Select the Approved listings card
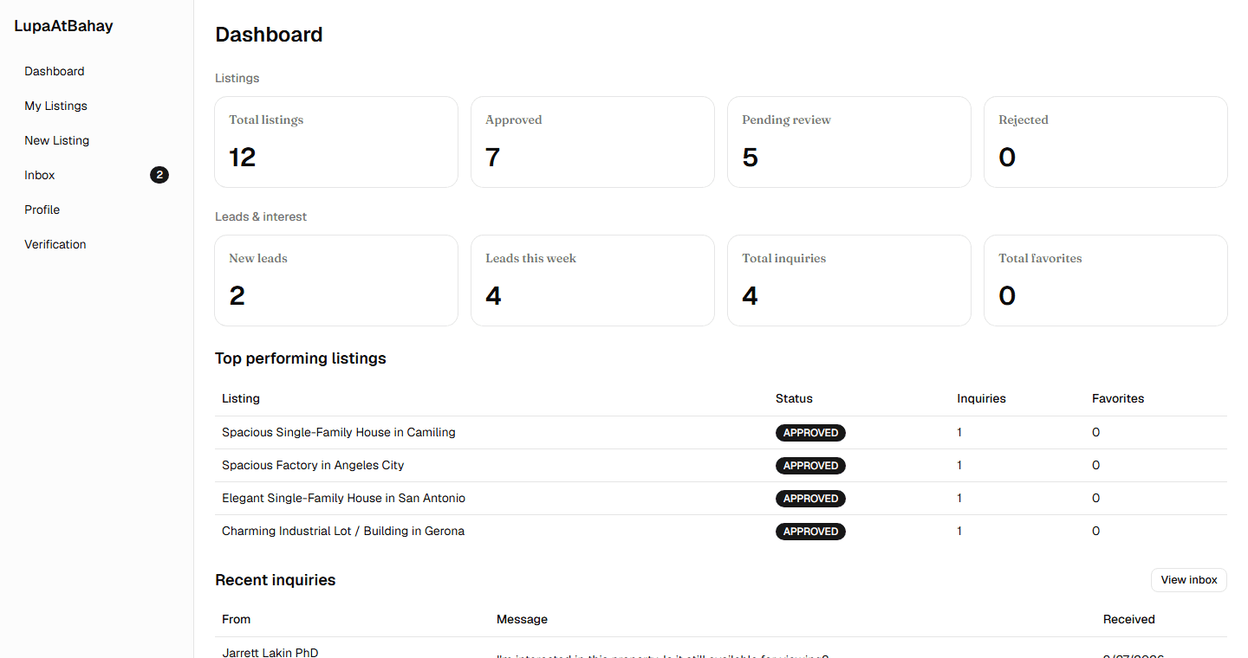The height and width of the screenshot is (658, 1248). 593,142
